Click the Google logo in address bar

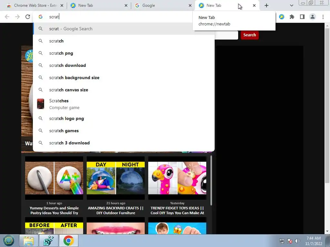point(41,17)
